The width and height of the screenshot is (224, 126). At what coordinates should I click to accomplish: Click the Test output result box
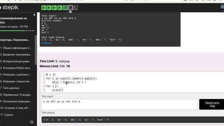(x=133, y=120)
